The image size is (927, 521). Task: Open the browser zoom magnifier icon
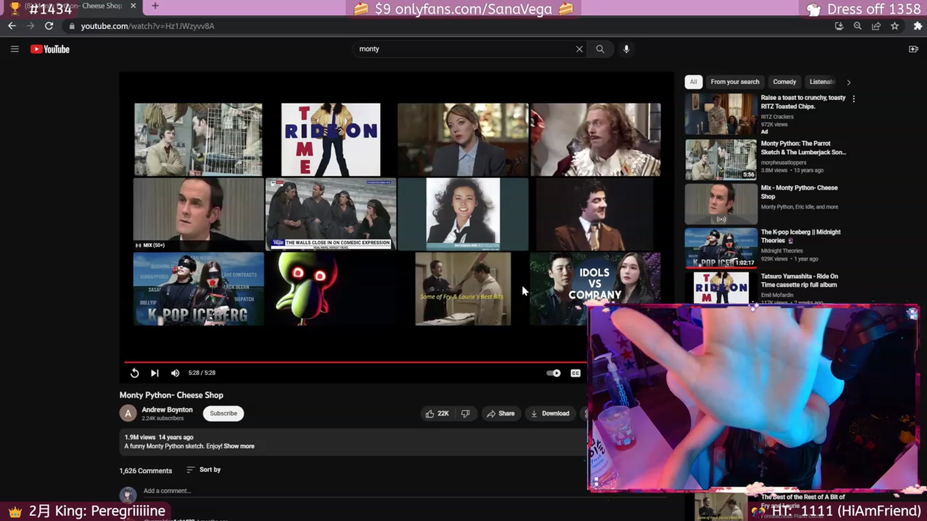point(857,26)
